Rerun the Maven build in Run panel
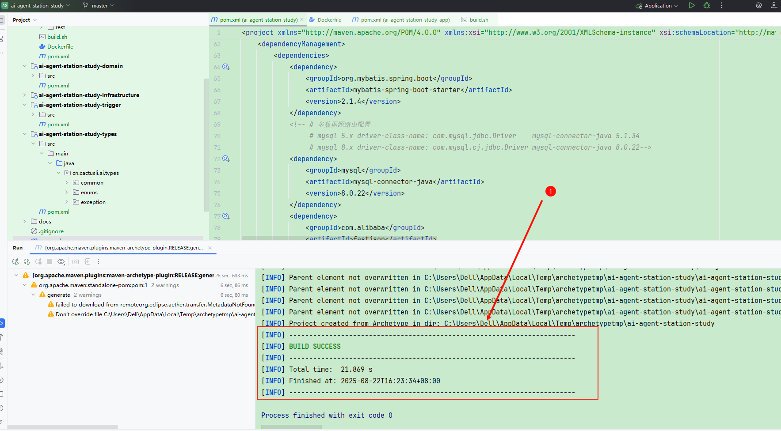Viewport: 781px width, 431px height. click(x=15, y=261)
